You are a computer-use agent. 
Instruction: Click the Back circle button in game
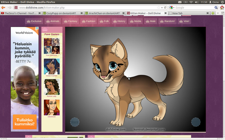point(75,122)
